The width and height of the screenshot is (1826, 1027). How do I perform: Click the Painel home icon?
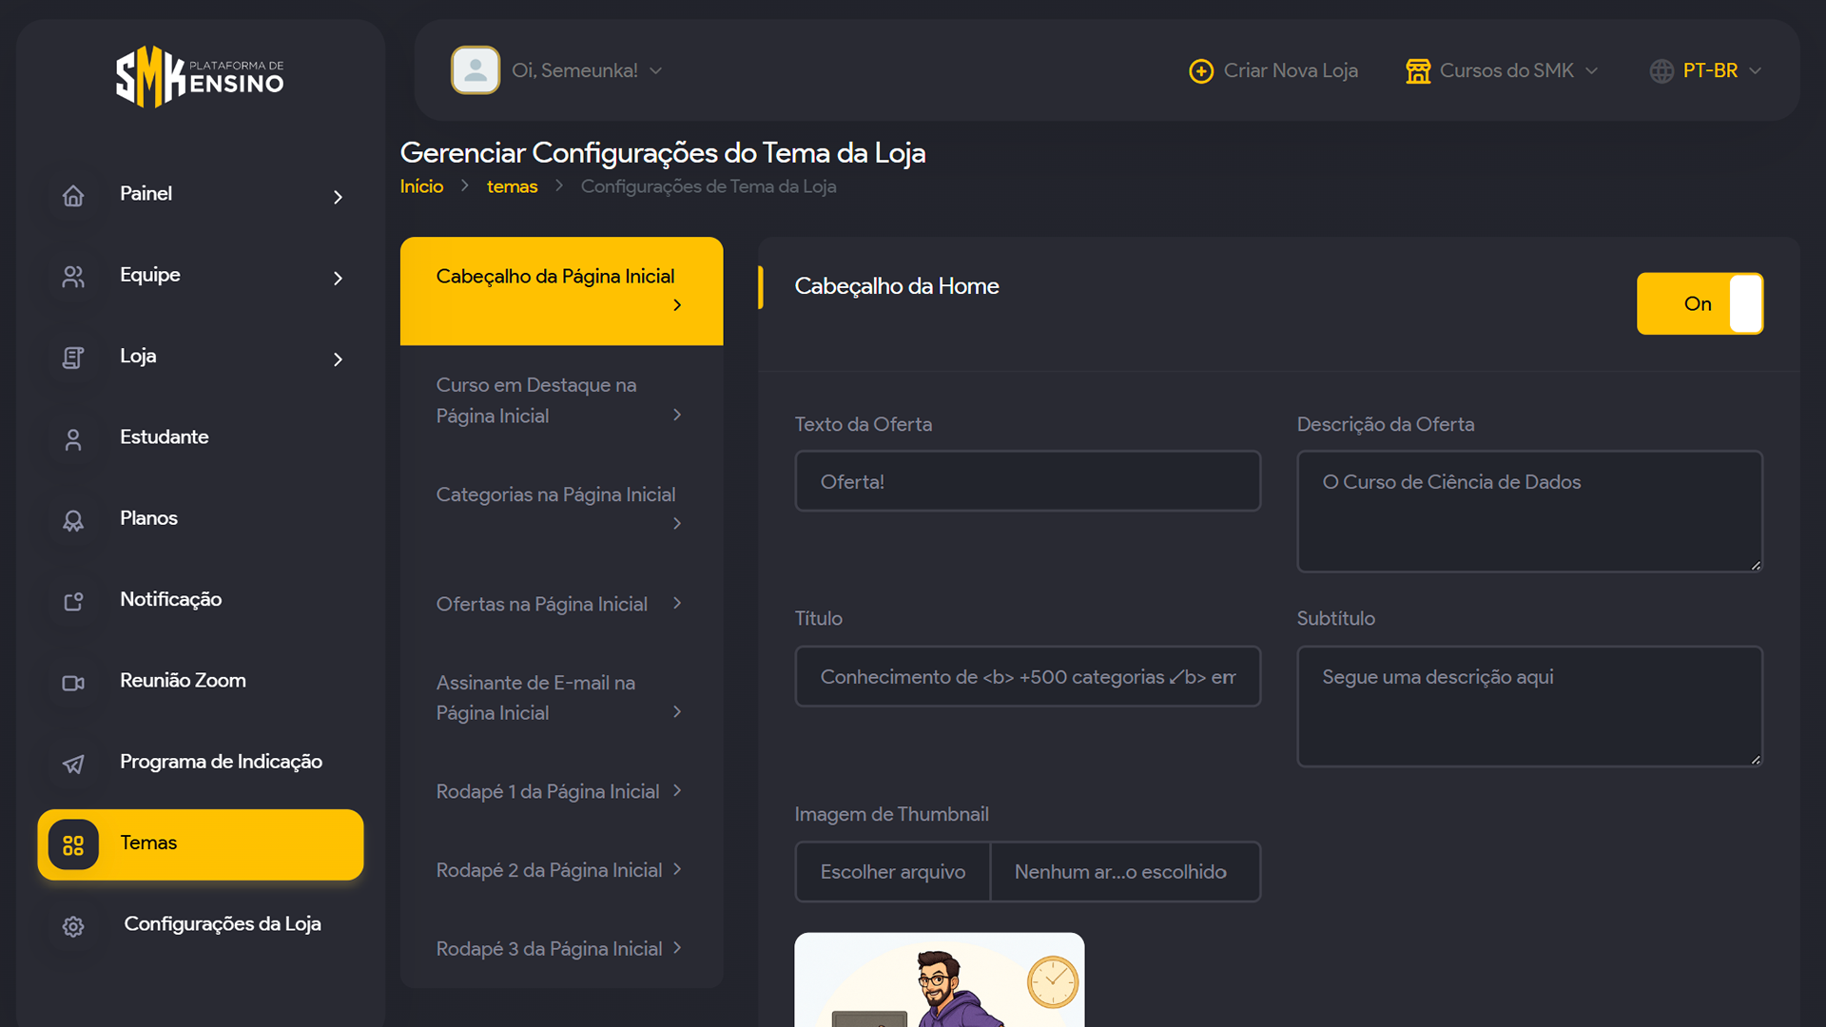(x=73, y=196)
